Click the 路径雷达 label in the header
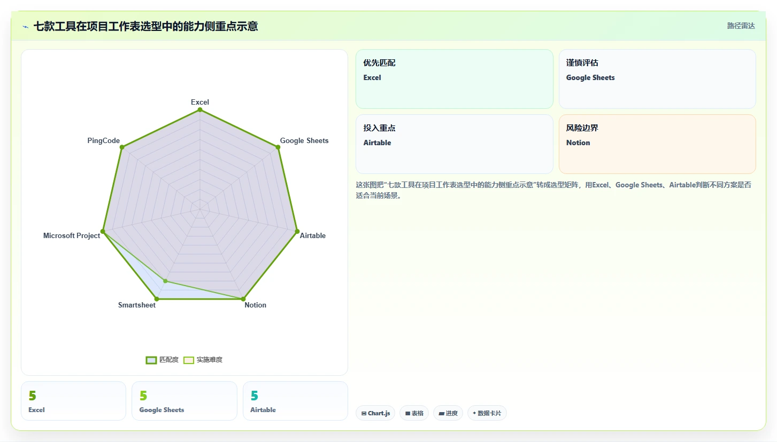777x442 pixels. tap(741, 26)
